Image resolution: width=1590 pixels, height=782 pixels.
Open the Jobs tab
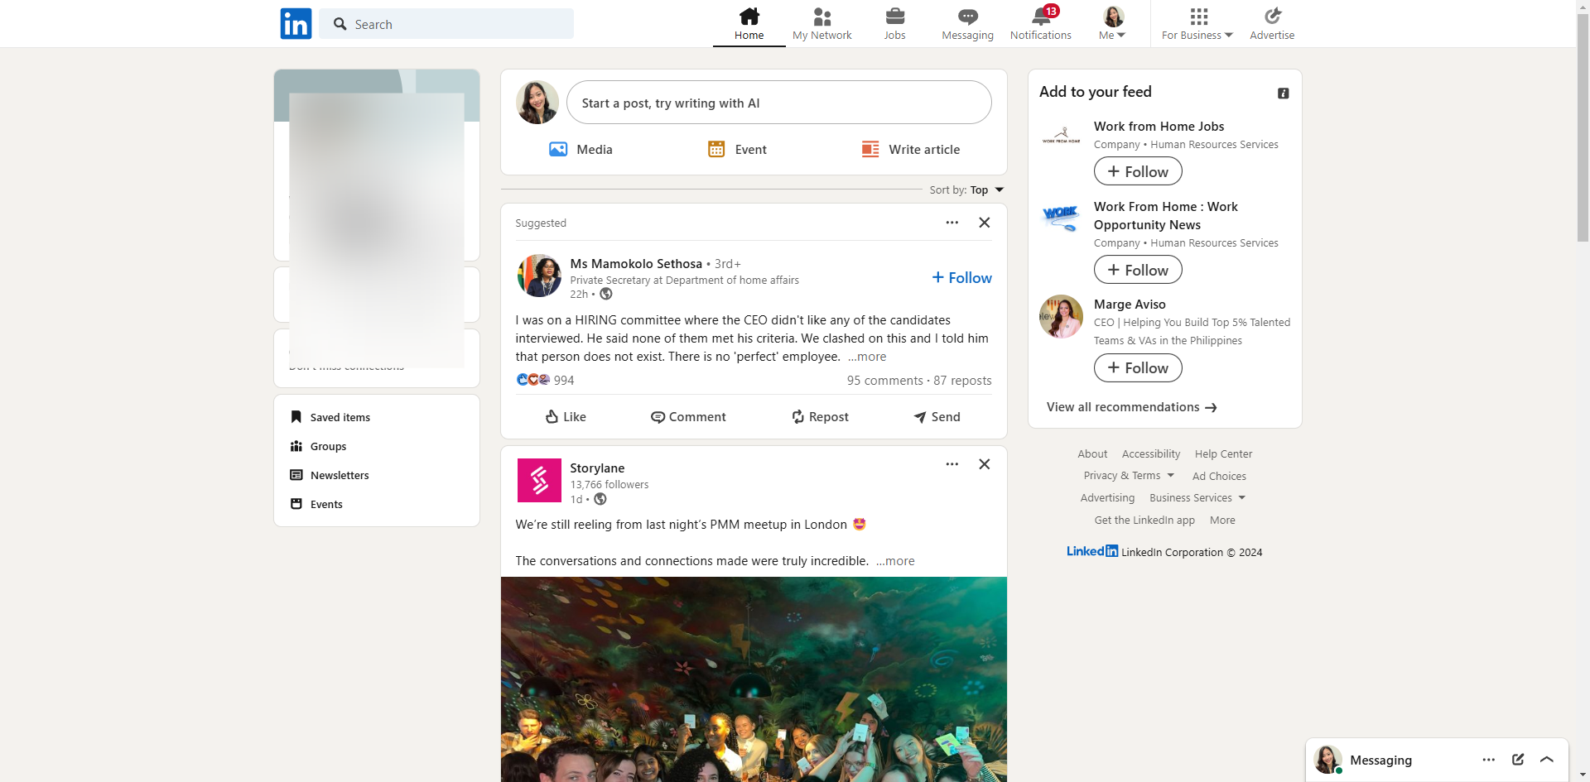click(894, 24)
